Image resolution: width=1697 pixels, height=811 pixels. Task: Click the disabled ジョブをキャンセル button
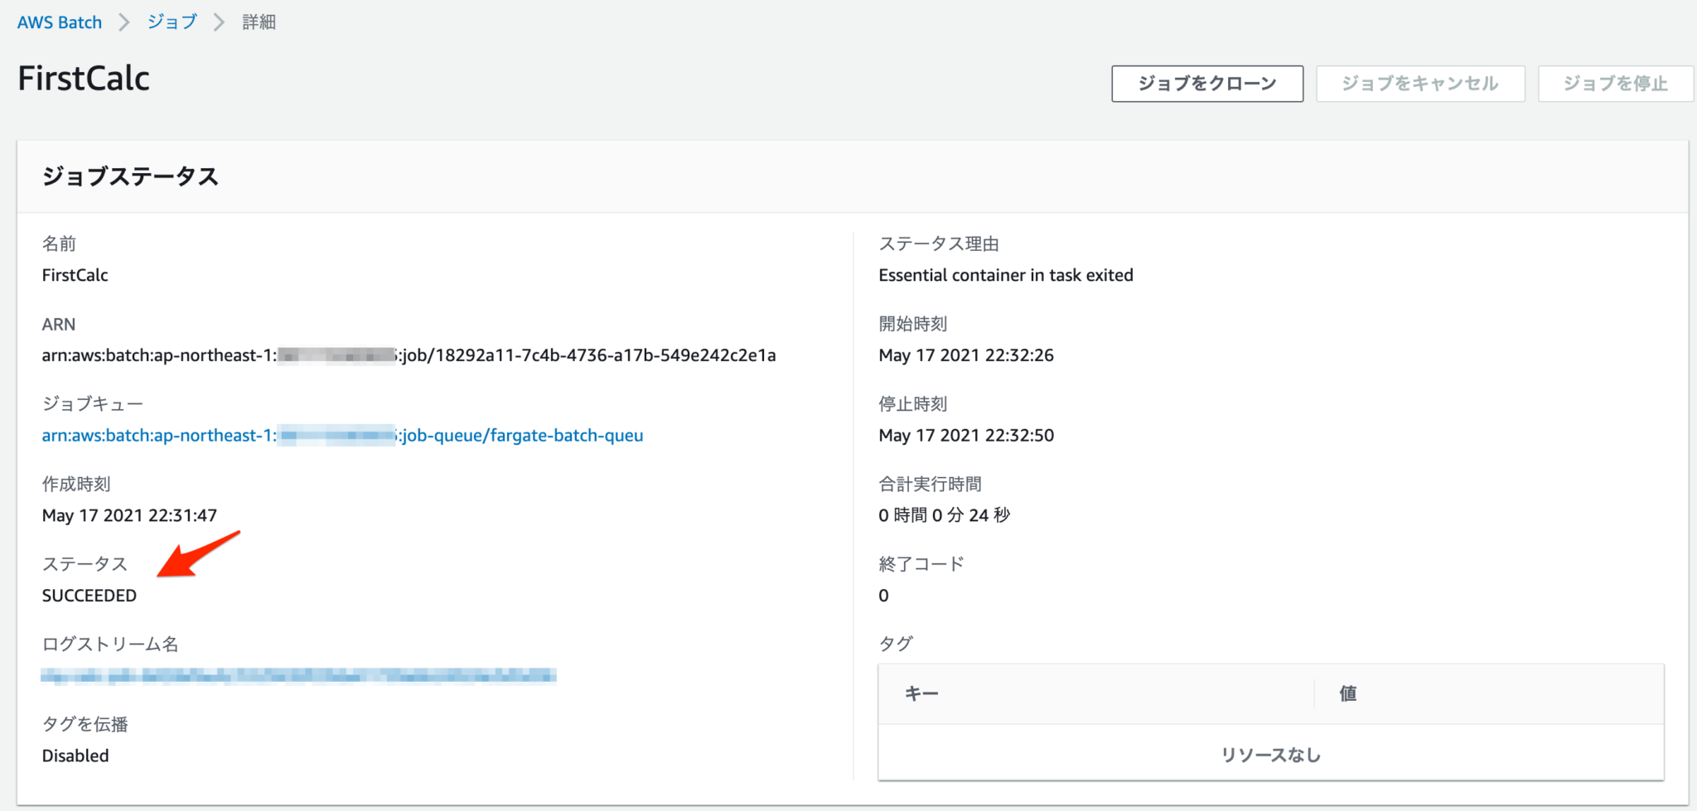[1419, 83]
